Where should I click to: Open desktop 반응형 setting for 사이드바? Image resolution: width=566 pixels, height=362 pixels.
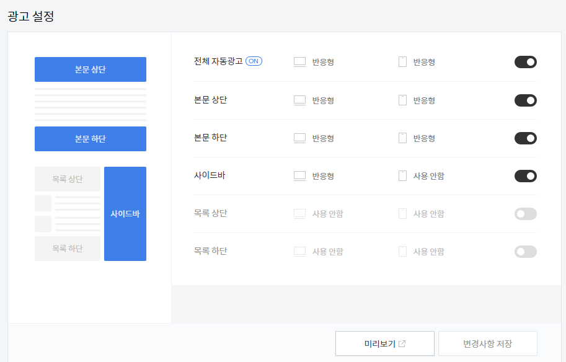(x=323, y=176)
